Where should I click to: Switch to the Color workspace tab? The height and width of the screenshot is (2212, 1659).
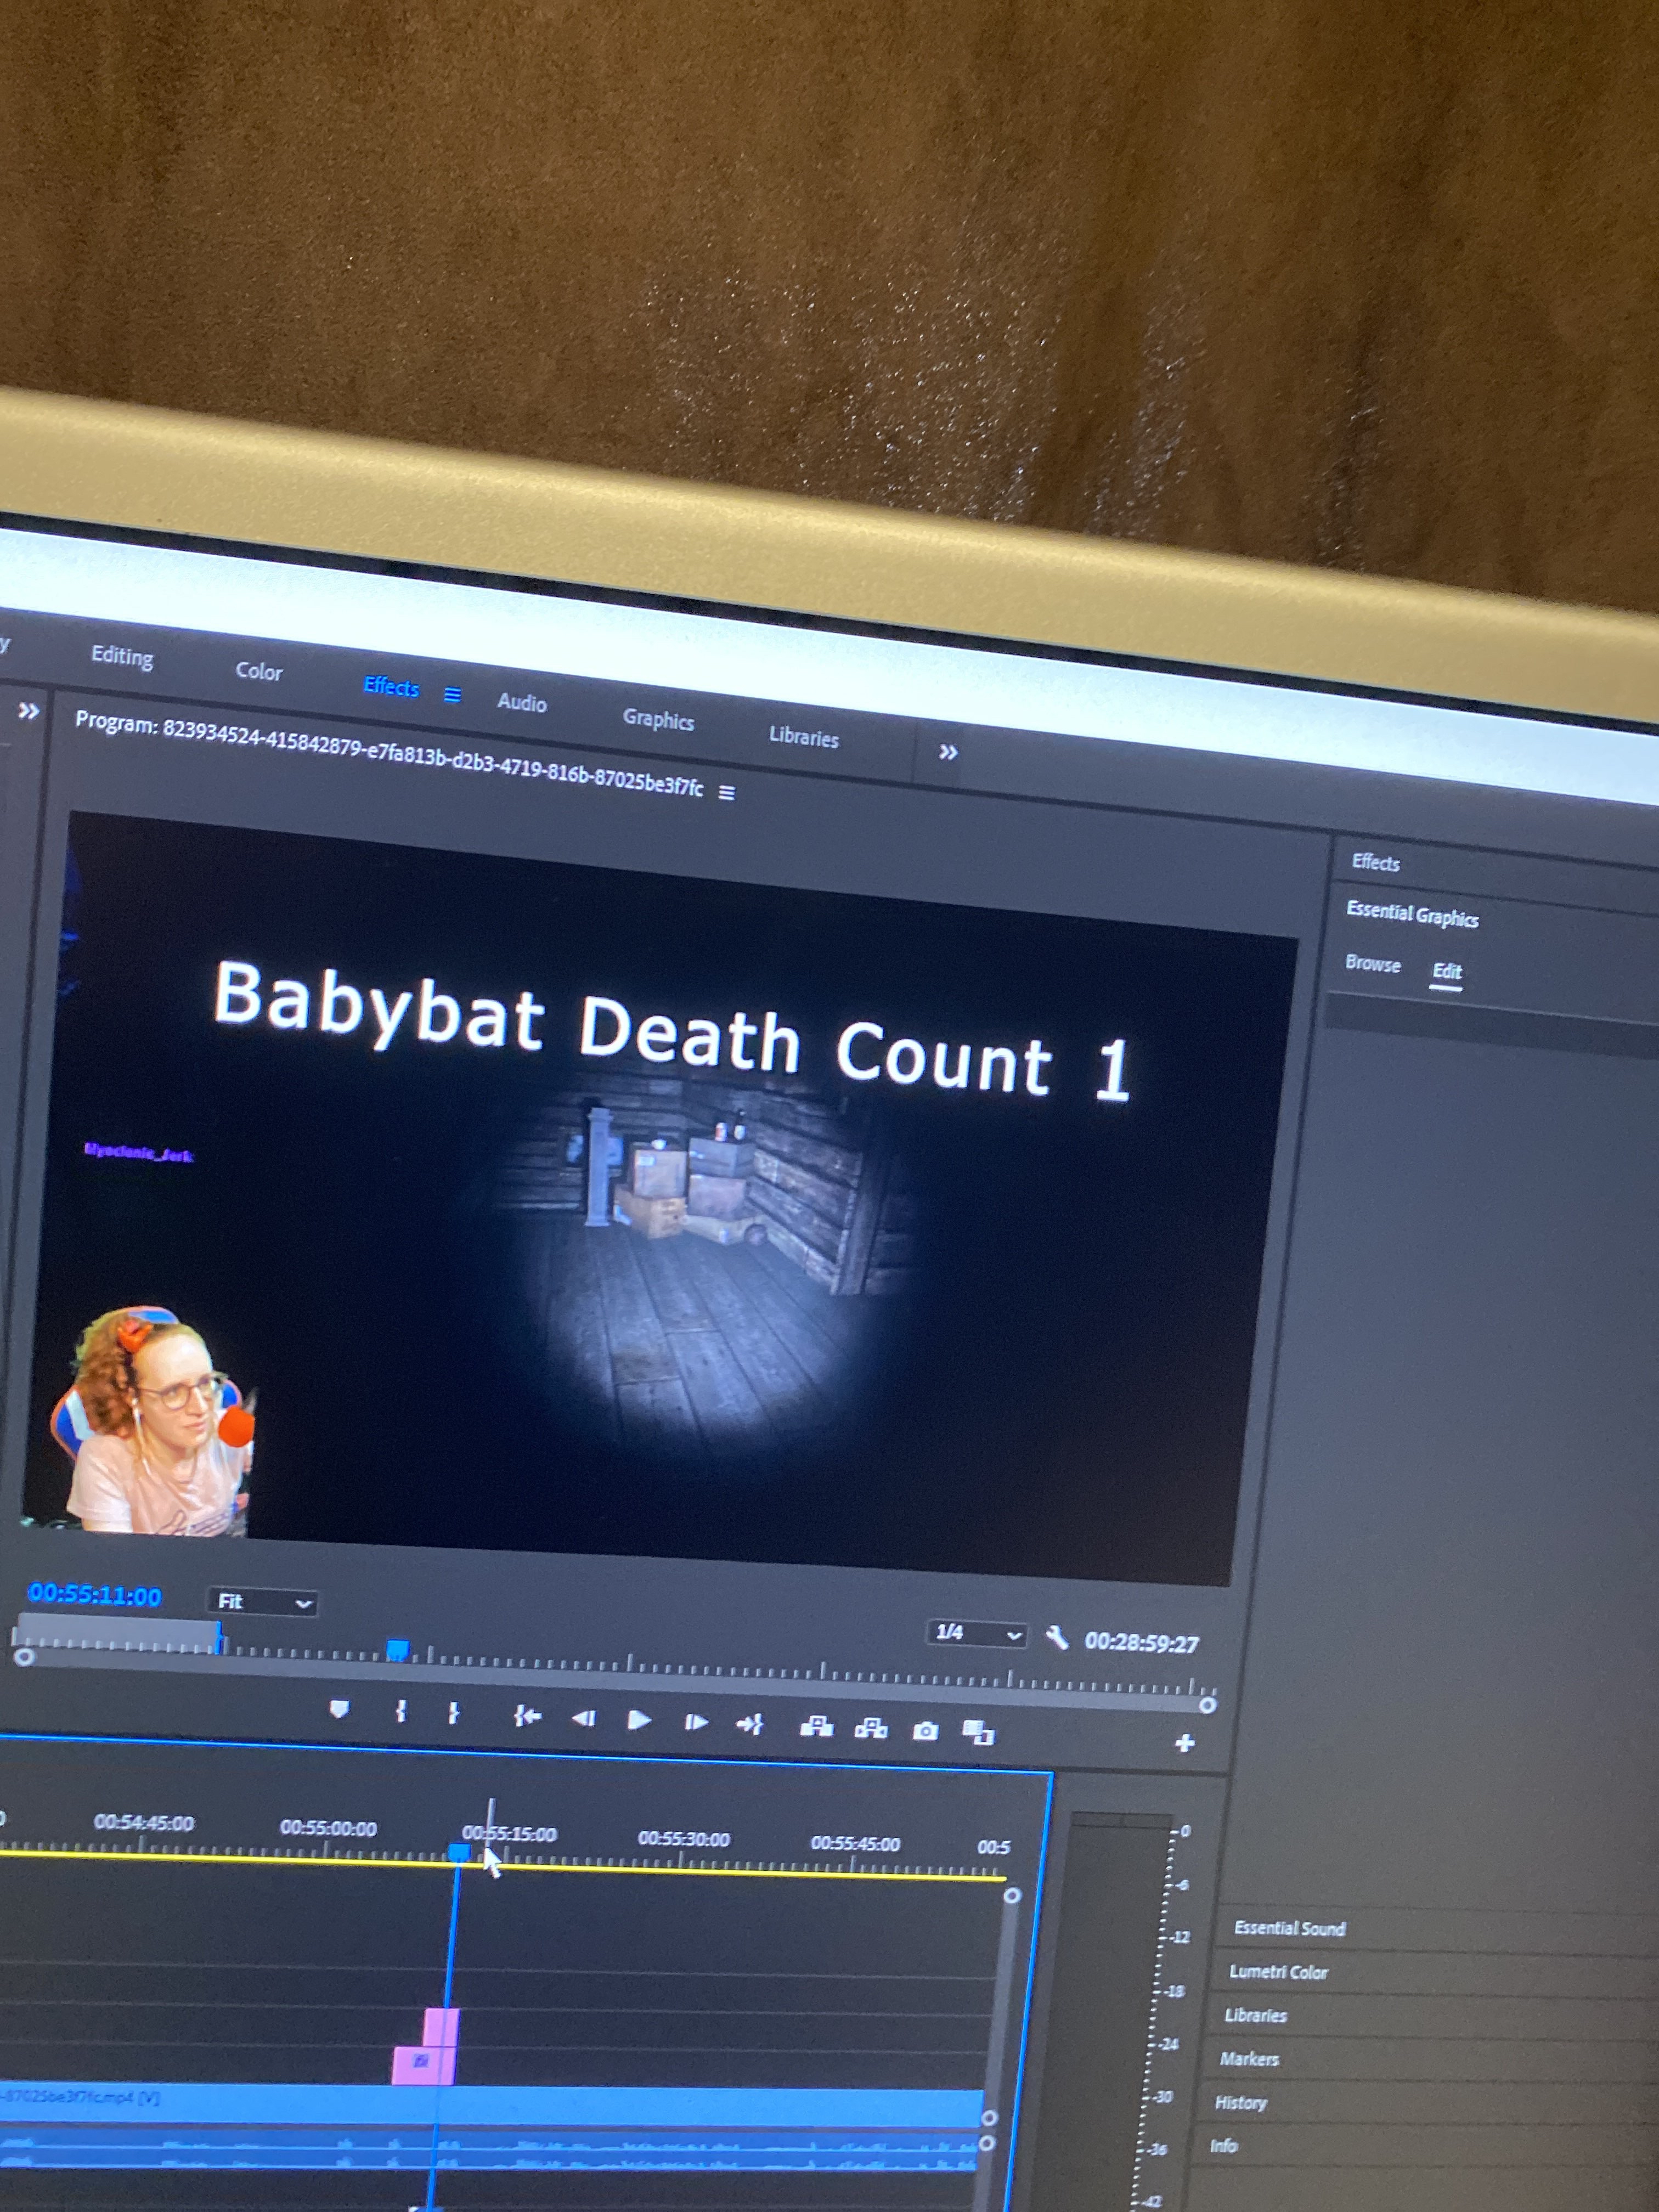click(258, 671)
